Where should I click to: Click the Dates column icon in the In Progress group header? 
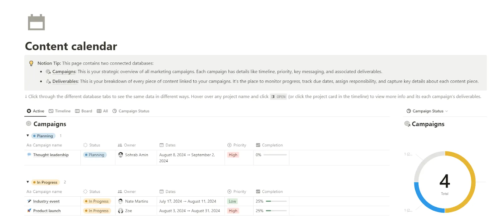(x=162, y=192)
